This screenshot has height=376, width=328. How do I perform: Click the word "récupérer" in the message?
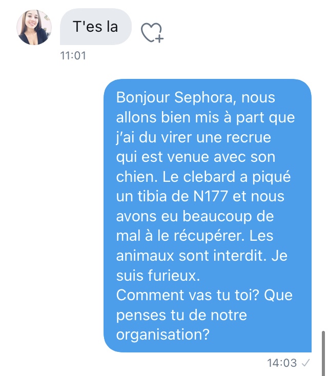point(208,236)
